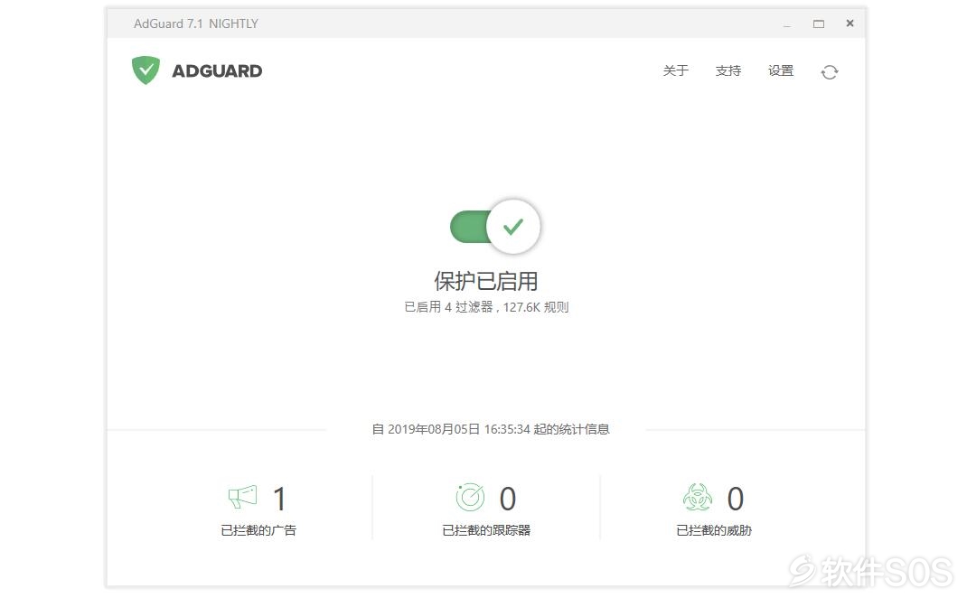
Task: Minimize the AdGuard window
Action: click(787, 24)
